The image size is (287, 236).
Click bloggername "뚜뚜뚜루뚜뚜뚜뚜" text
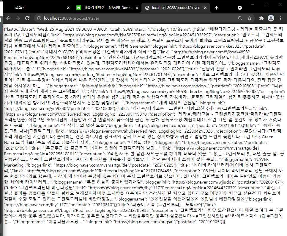point(98,86)
